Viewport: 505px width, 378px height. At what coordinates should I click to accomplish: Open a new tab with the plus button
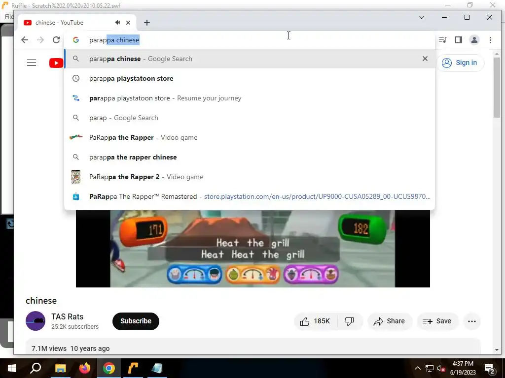click(147, 23)
